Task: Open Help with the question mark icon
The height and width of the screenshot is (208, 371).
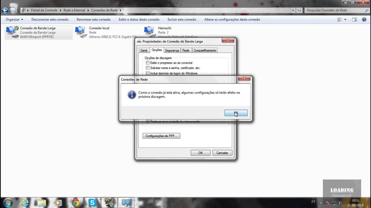Action: click(364, 20)
